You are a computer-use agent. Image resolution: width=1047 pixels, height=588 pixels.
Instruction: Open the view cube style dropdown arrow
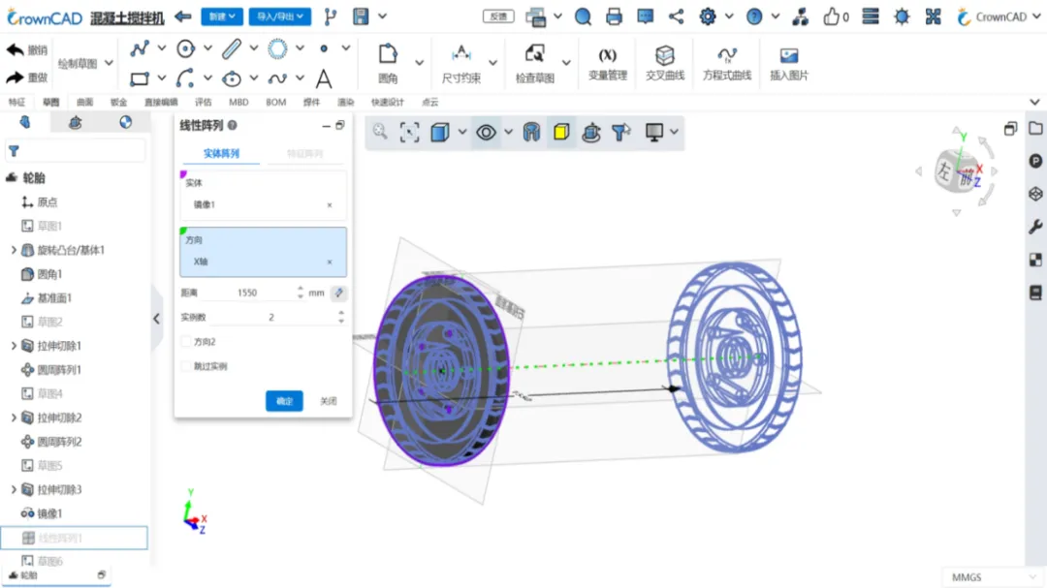462,132
